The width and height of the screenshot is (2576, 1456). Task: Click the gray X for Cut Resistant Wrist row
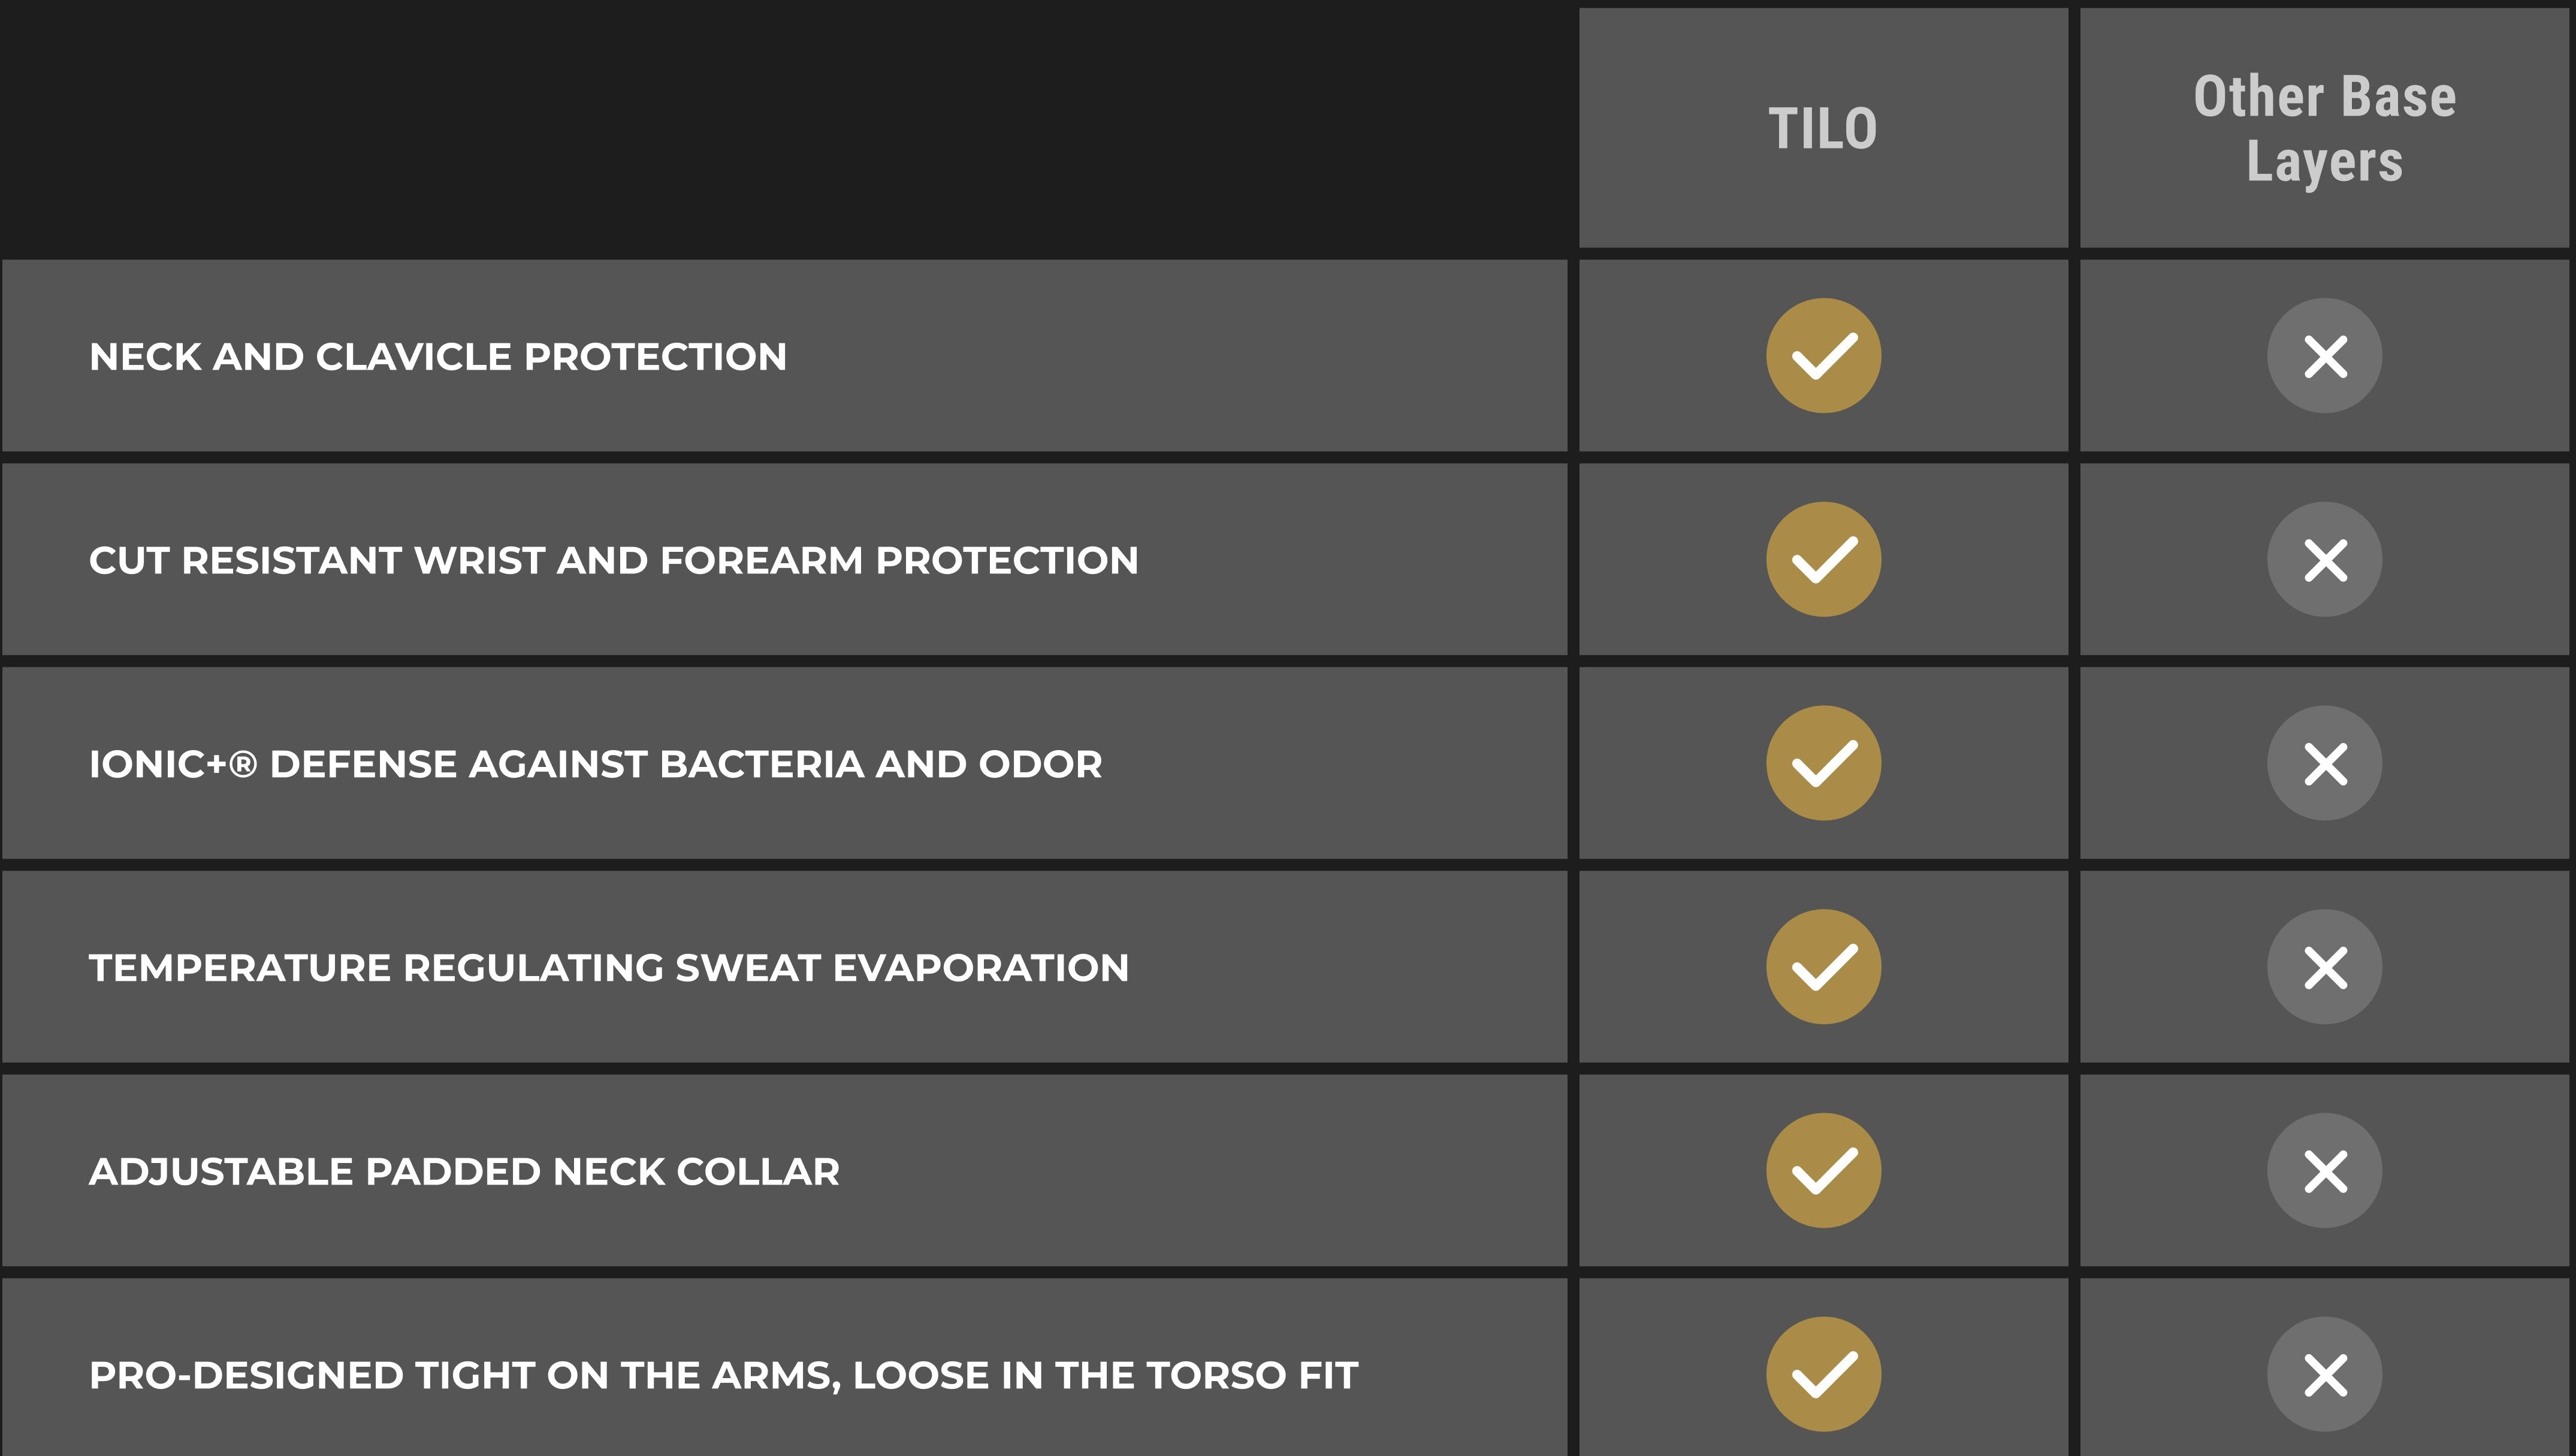2324,560
